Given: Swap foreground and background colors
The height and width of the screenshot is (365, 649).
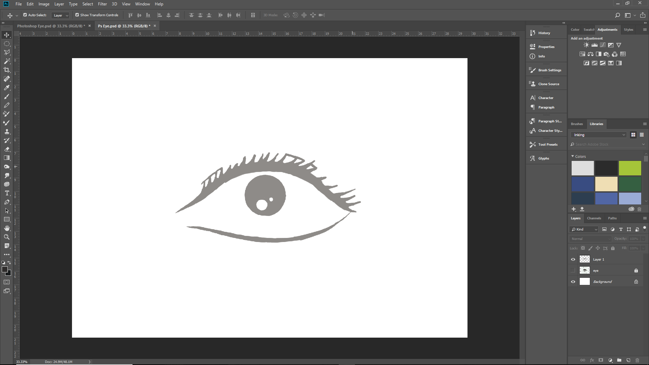Looking at the screenshot, I should (x=9, y=262).
